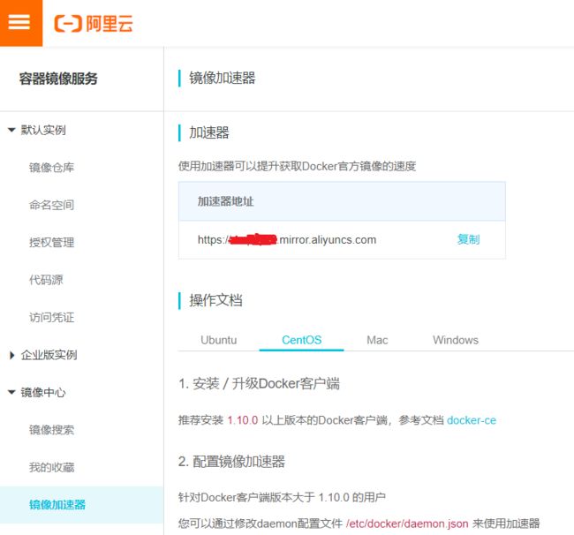Viewport: 574px width, 535px height.
Task: Open the docker-ce documentation link
Action: tap(472, 420)
